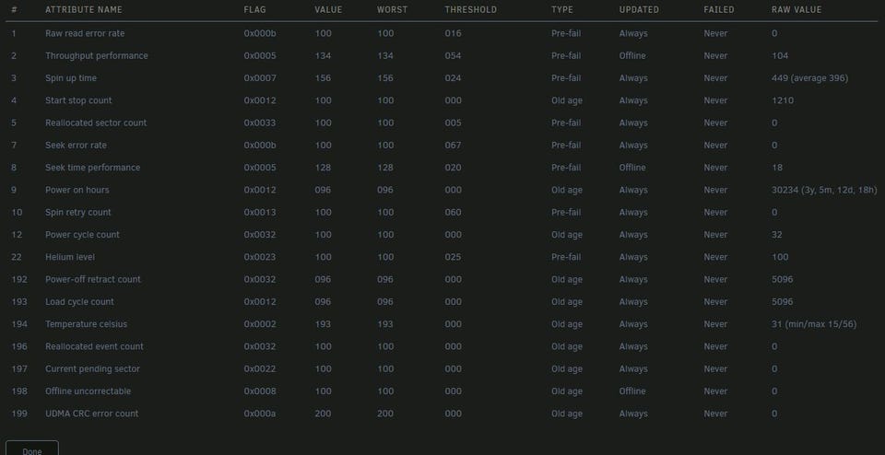The image size is (885, 455).
Task: Select the Current pending sector row
Action: pos(442,368)
